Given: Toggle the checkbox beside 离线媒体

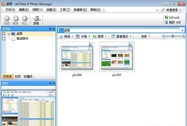Looking at the screenshot, I should (4, 39).
